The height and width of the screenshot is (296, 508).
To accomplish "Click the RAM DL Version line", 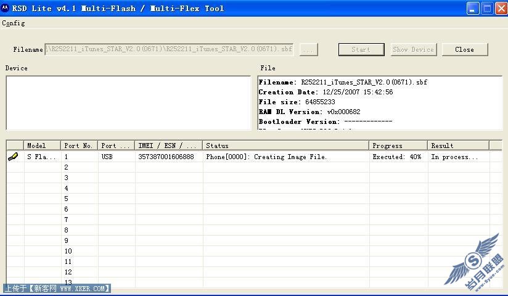I will 309,112.
